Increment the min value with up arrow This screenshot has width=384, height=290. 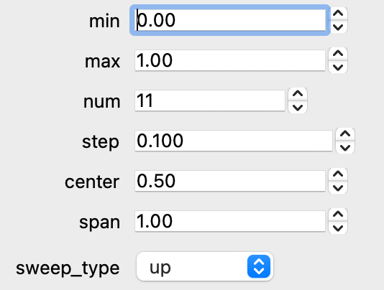tap(338, 14)
